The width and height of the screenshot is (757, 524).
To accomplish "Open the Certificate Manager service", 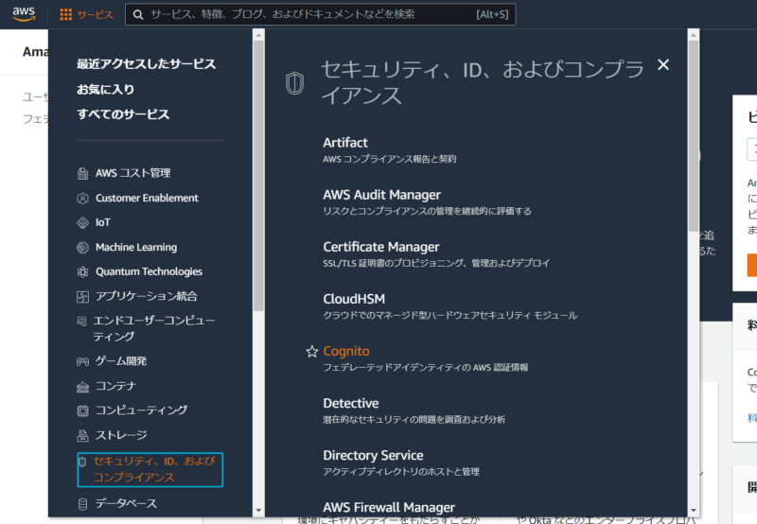I will click(380, 247).
